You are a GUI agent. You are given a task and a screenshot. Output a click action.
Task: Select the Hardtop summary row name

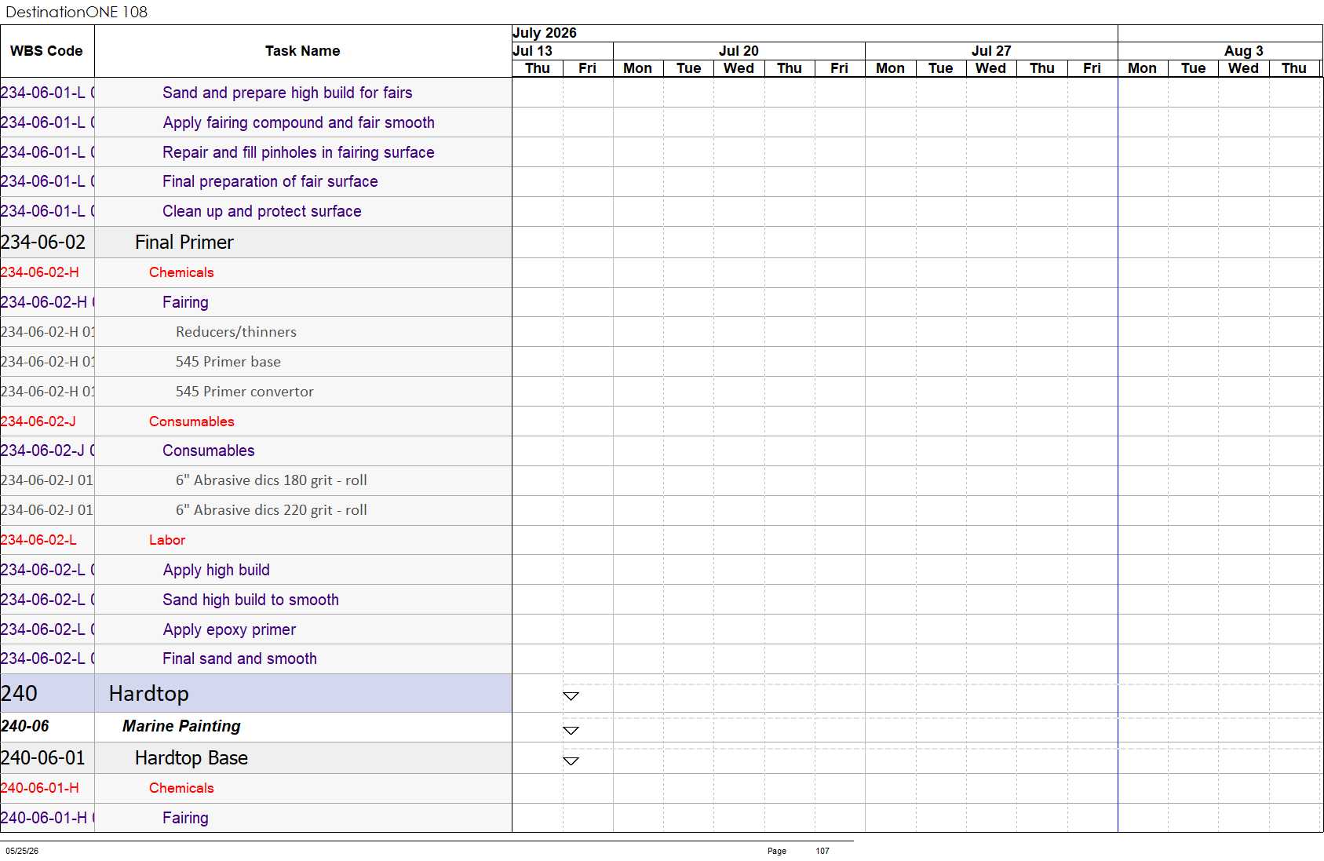pos(148,694)
